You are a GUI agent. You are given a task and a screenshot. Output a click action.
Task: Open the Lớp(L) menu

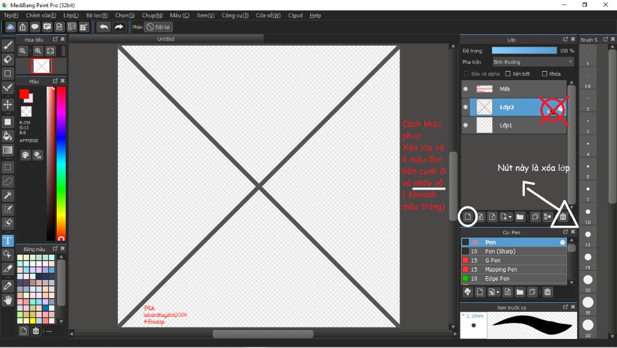tap(71, 15)
